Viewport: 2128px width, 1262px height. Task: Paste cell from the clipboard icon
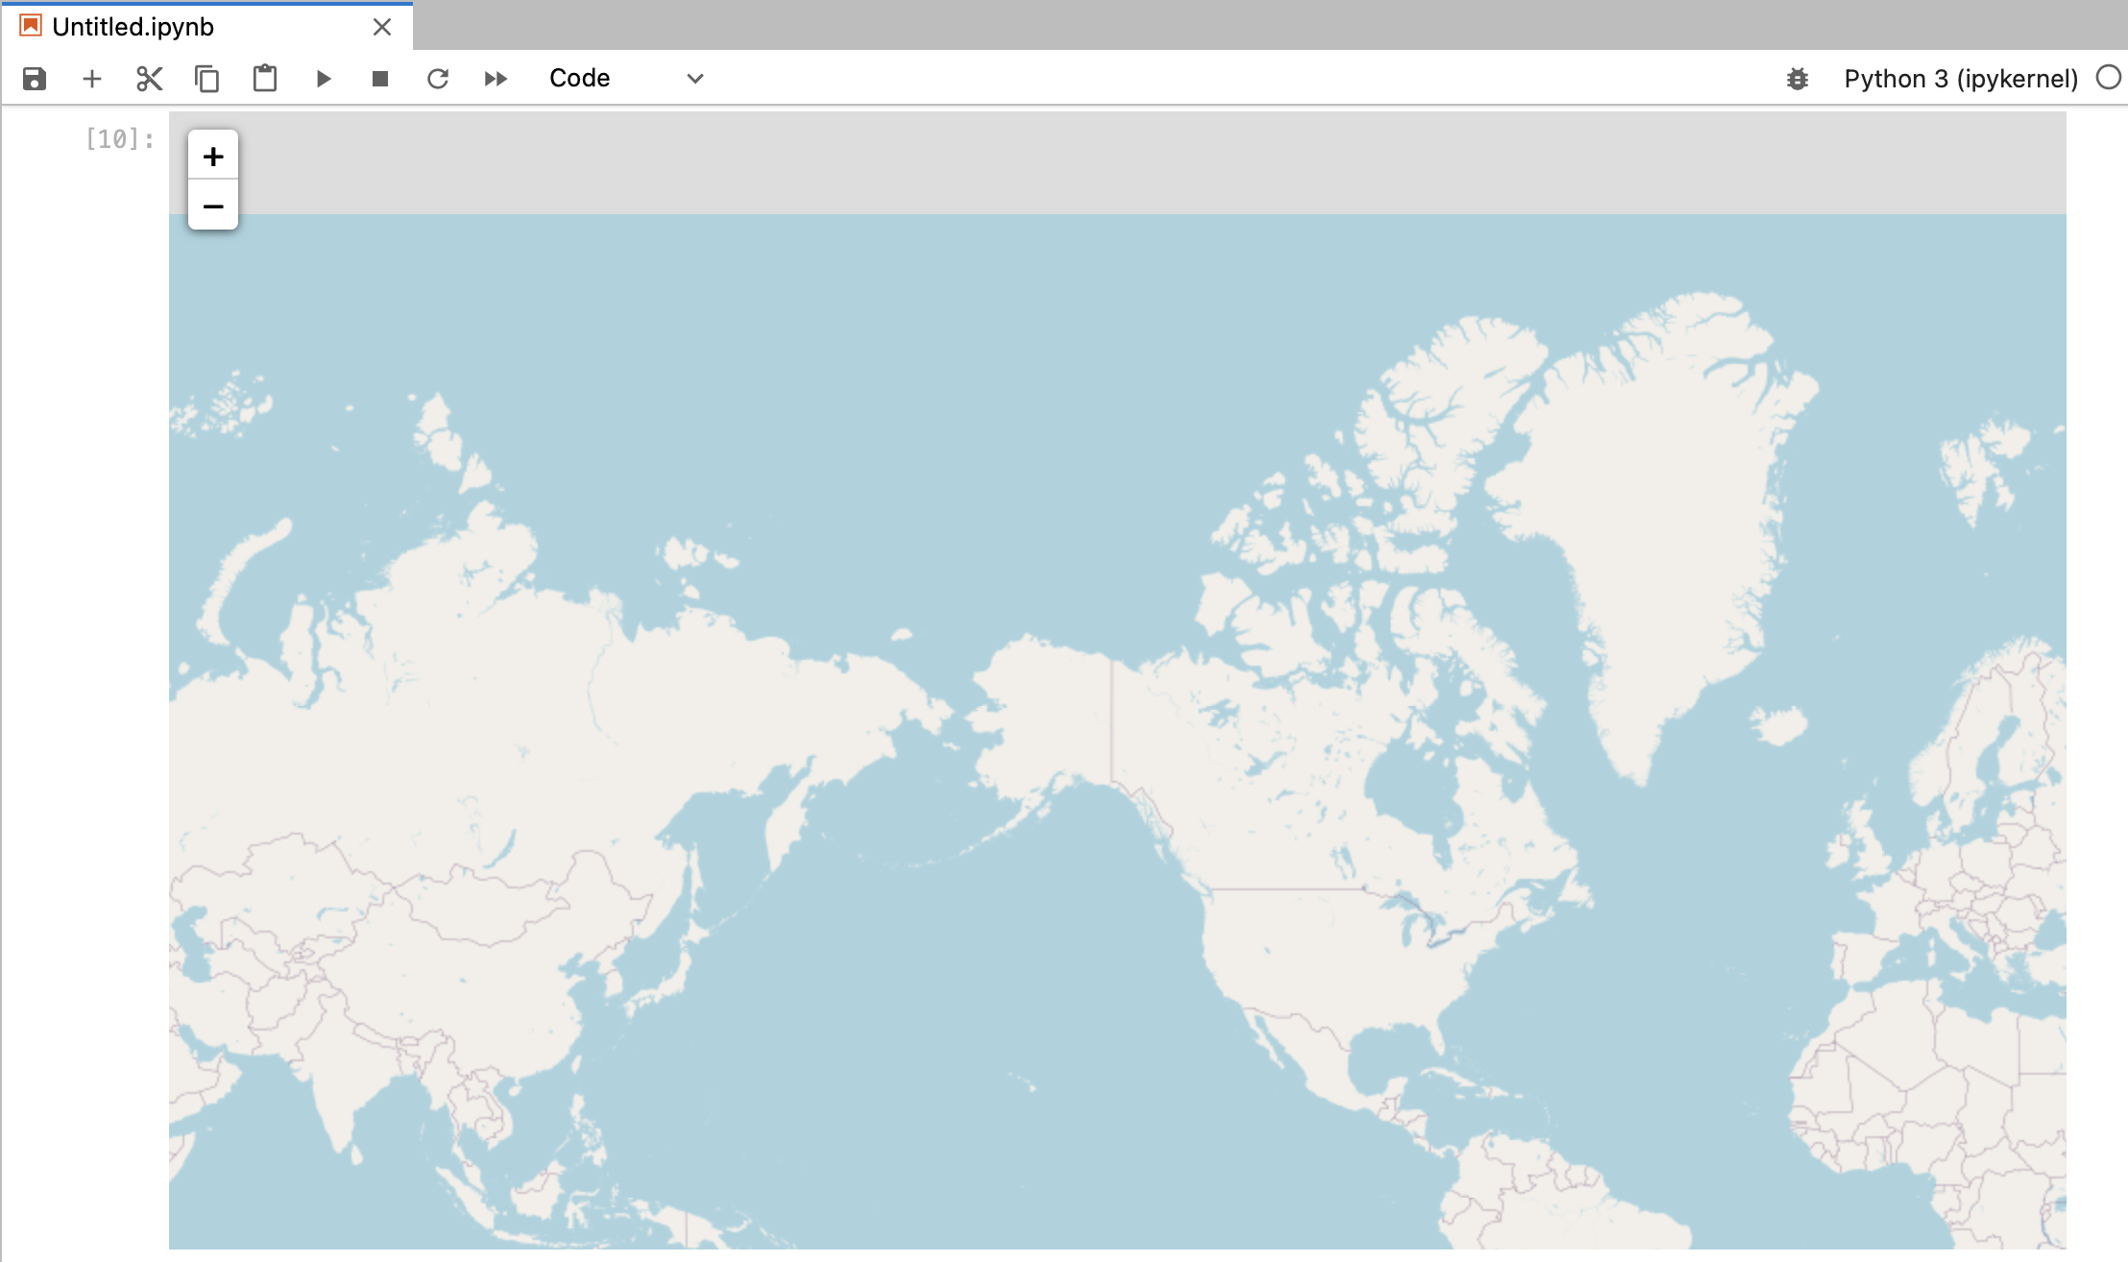tap(265, 79)
